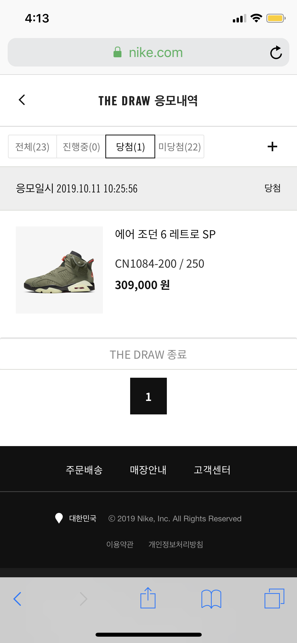Open Safari share sheet icon
The width and height of the screenshot is (297, 643).
pyautogui.click(x=148, y=598)
